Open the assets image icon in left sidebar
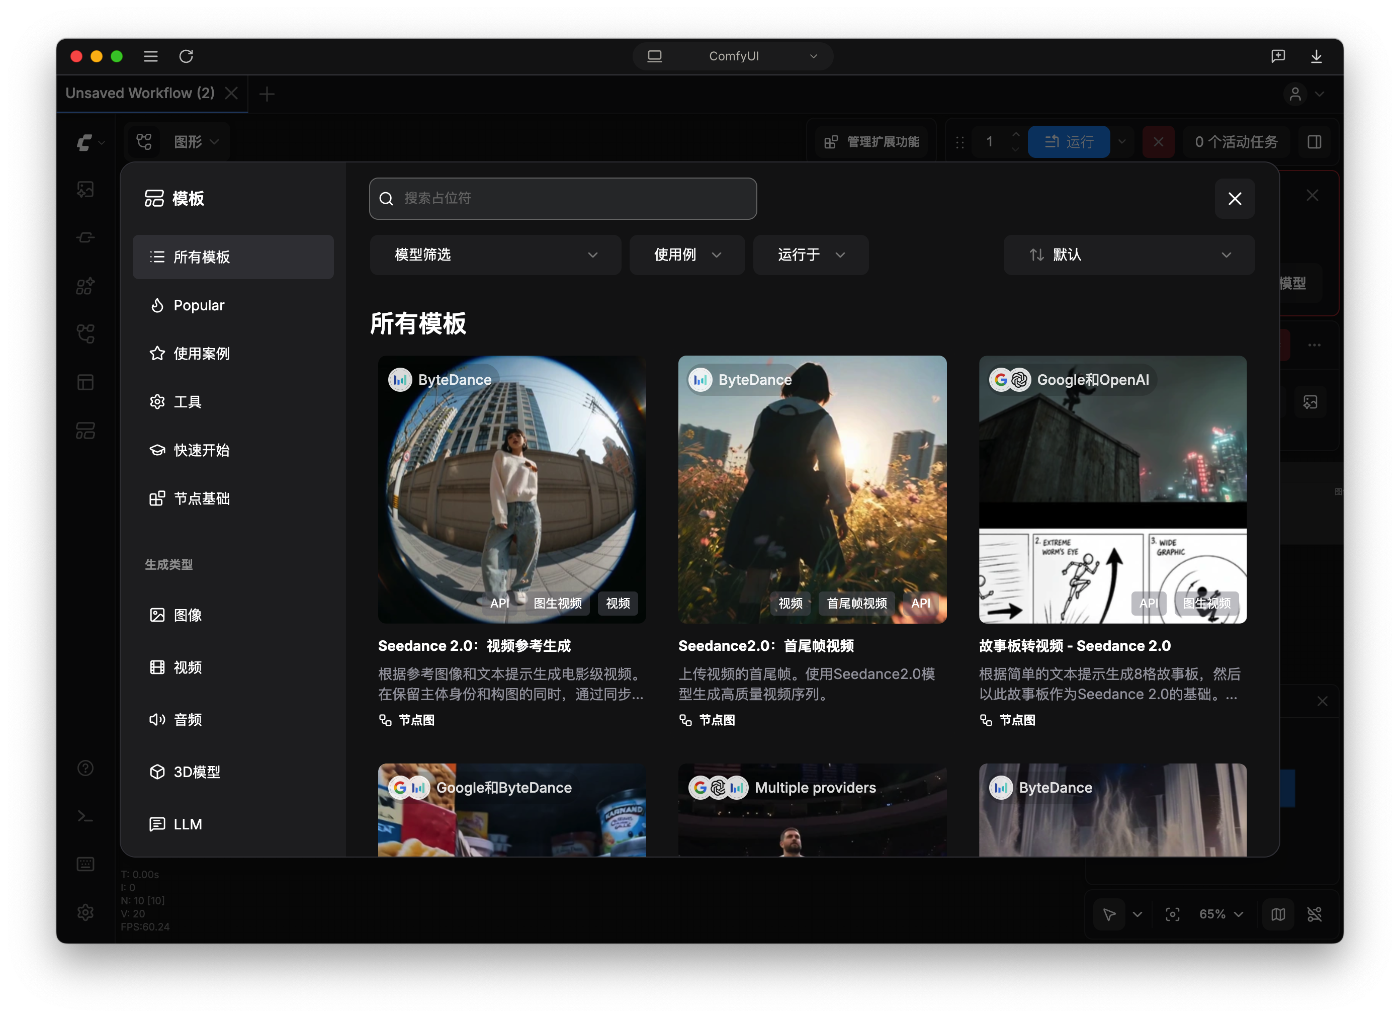 click(x=85, y=189)
